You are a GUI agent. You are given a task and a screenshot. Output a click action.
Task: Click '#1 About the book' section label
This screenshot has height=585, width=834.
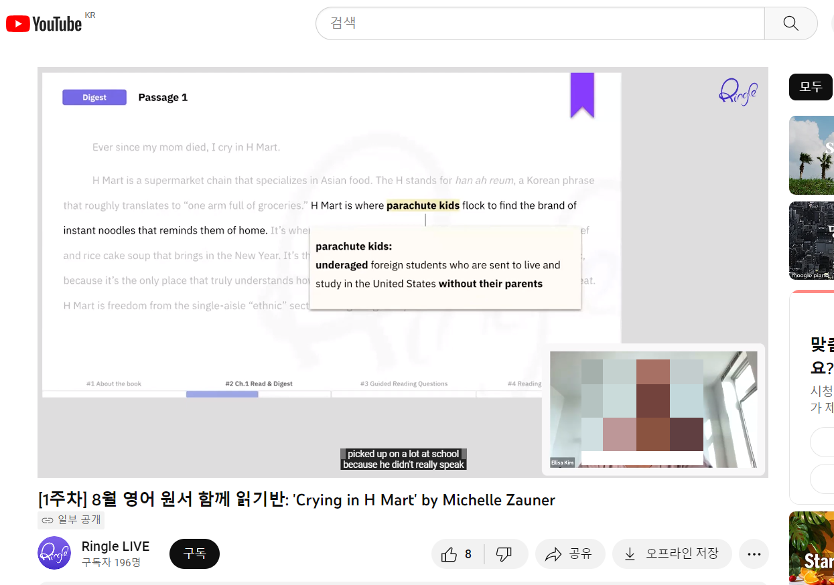click(x=114, y=384)
